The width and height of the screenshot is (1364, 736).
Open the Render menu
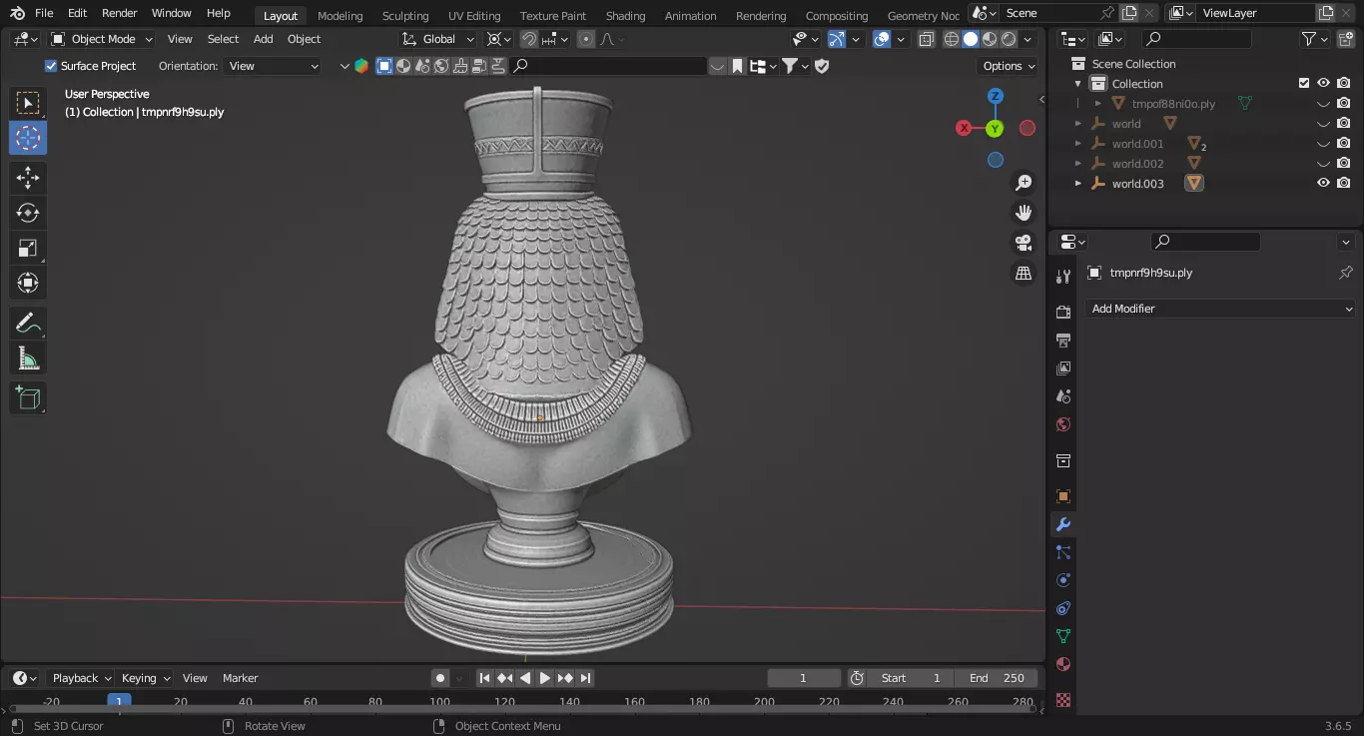pyautogui.click(x=120, y=13)
